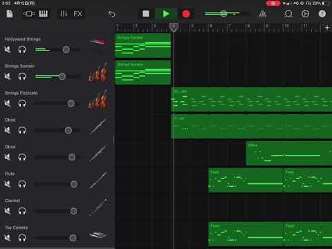Open the FX panel
The image size is (332, 249).
coord(77,14)
